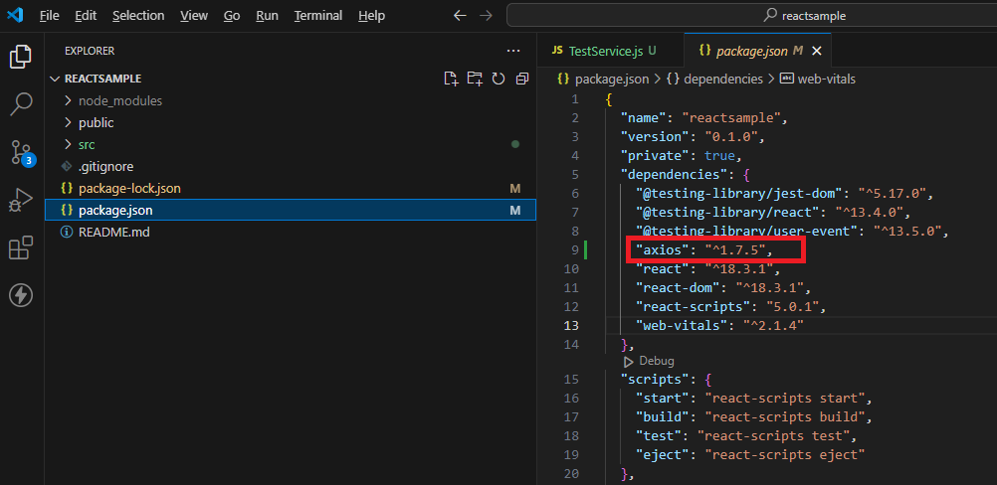Open the Extensions view icon
The image size is (997, 485).
tap(21, 247)
